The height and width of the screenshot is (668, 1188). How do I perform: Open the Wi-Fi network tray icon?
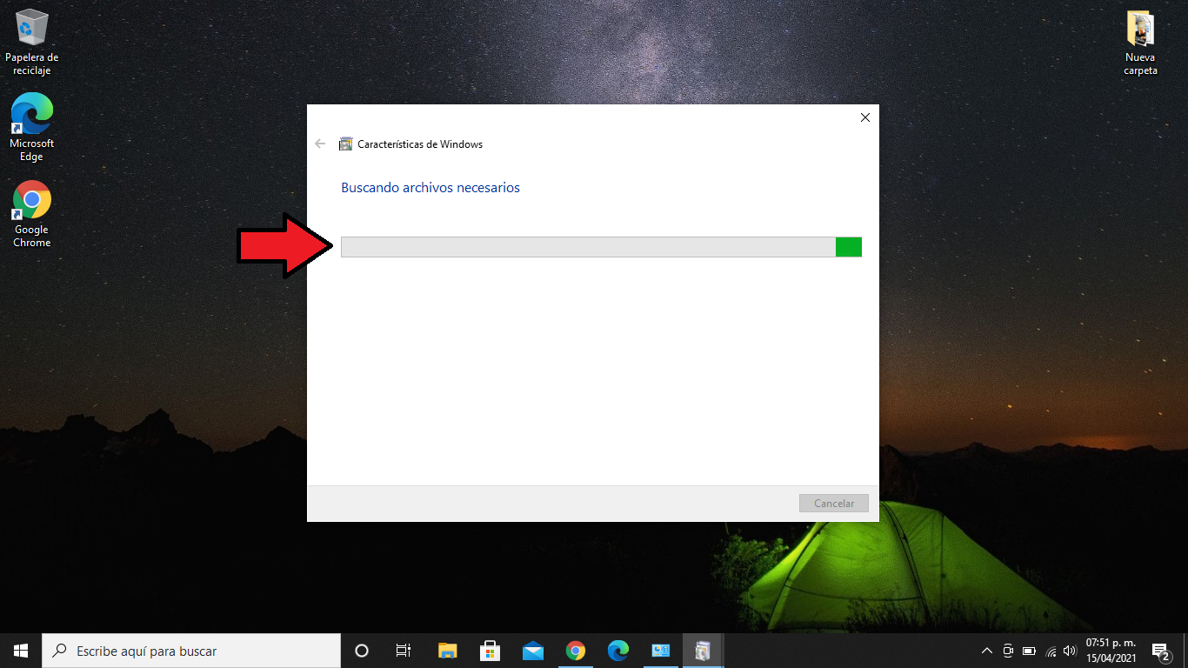[1051, 651]
